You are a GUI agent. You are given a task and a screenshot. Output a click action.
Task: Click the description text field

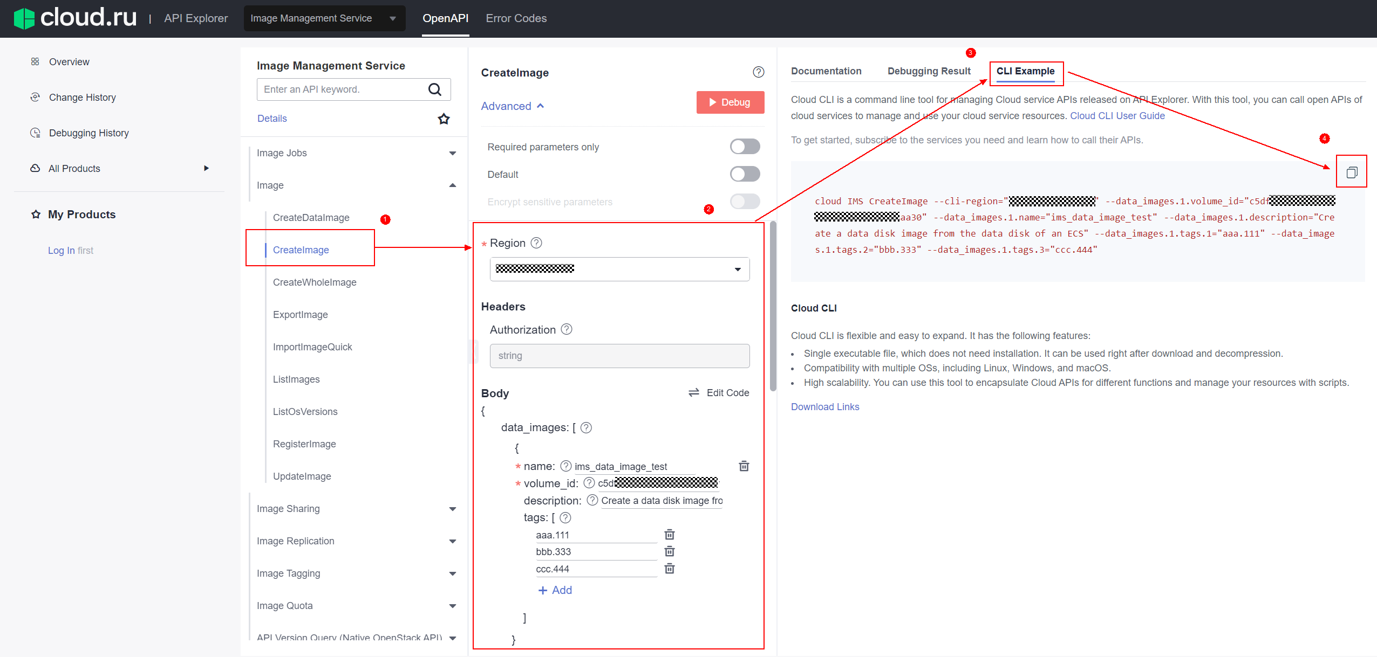(x=662, y=501)
